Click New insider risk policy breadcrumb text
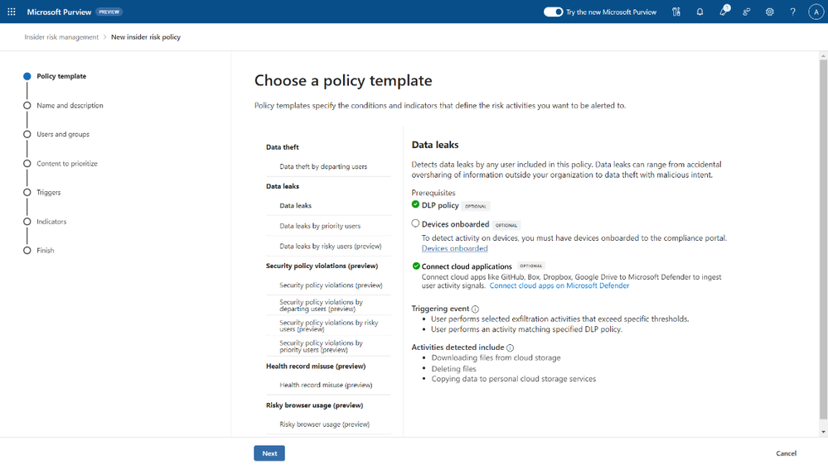The width and height of the screenshot is (828, 465). coord(146,37)
